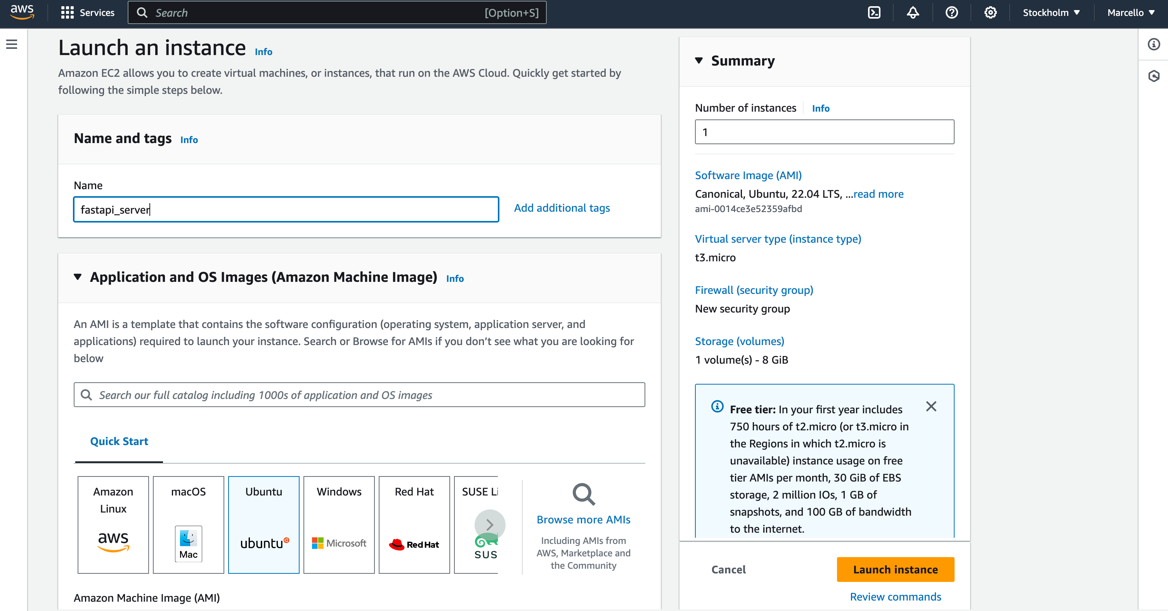1168x611 pixels.
Task: Open Virtual server type summary link
Action: [x=778, y=239]
